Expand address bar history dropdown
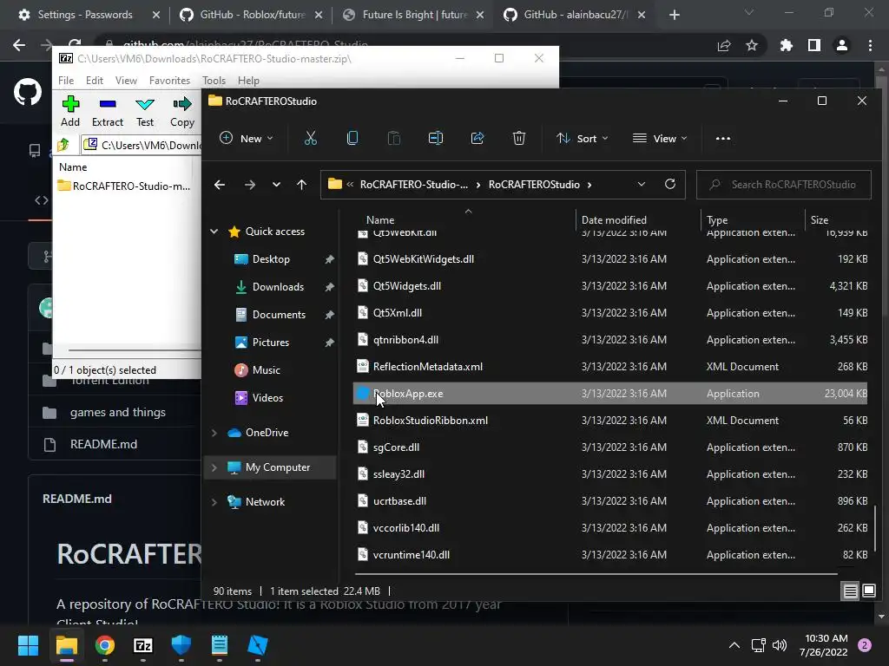 click(x=642, y=184)
